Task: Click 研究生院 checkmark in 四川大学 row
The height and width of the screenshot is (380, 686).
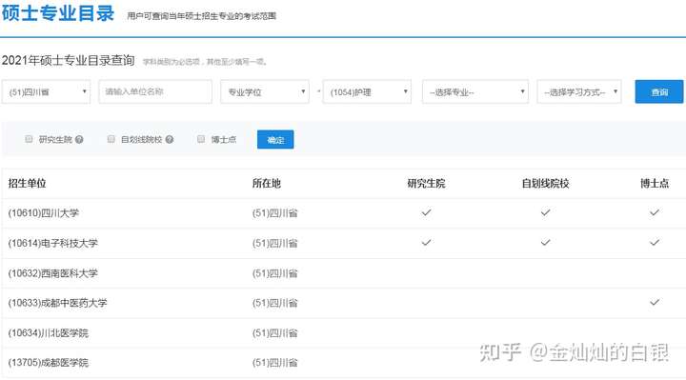Action: [426, 212]
